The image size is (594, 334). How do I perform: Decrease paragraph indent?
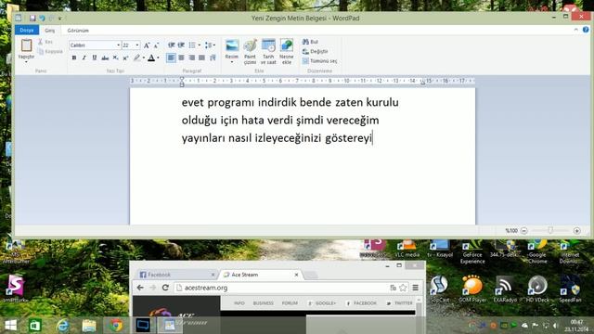171,45
